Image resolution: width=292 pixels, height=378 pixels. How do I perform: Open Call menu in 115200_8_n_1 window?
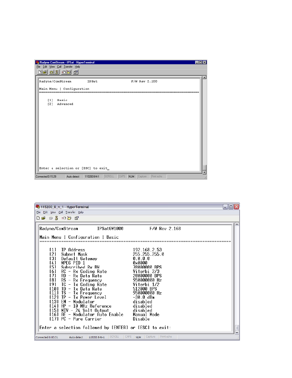coord(61,212)
